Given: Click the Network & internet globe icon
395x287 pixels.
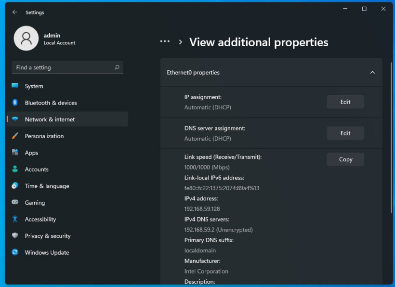Looking at the screenshot, I should tap(16, 119).
